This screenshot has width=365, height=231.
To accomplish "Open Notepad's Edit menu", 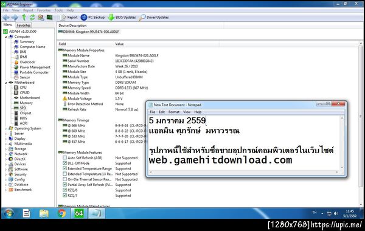I will point(162,112).
